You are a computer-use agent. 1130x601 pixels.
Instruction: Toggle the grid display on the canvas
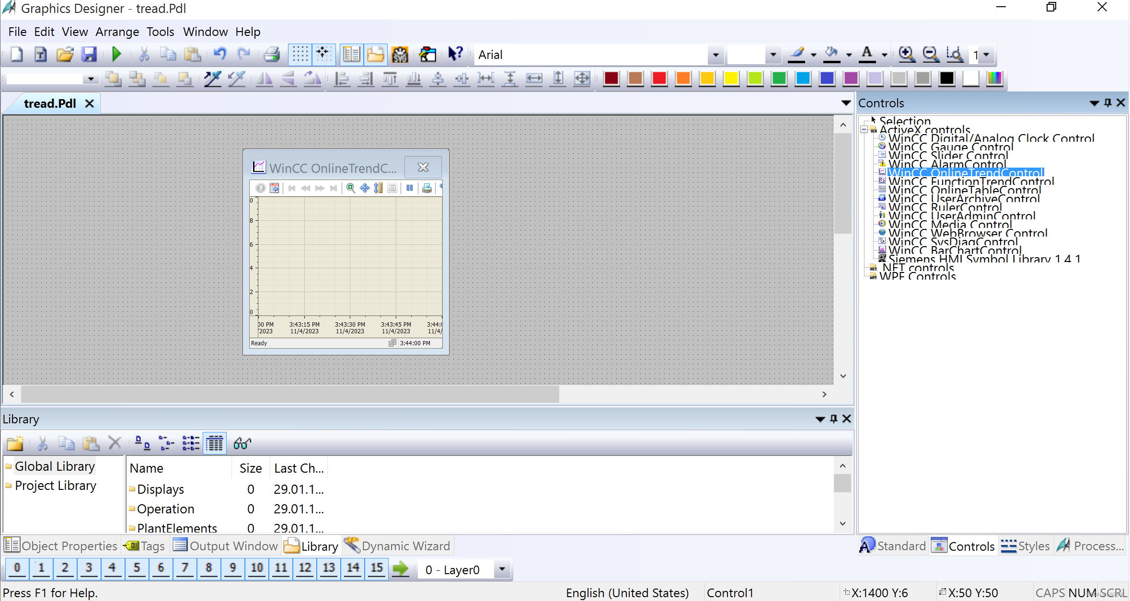300,54
